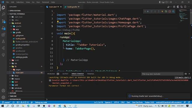Close the bottom panel
The height and width of the screenshot is (108, 192).
pos(189,74)
